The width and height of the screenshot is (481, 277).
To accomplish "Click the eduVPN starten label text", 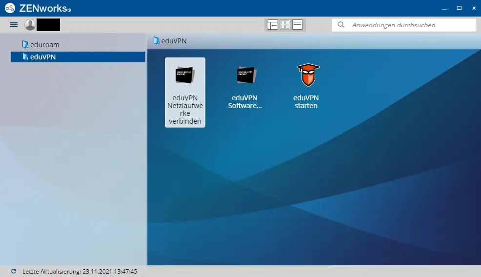I will tap(306, 102).
